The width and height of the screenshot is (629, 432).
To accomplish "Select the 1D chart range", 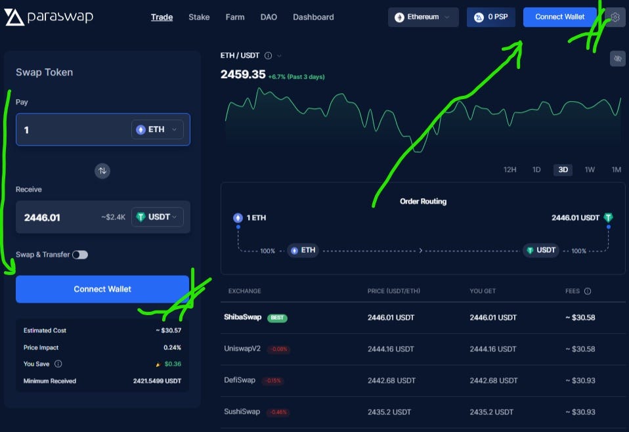I will (x=536, y=169).
